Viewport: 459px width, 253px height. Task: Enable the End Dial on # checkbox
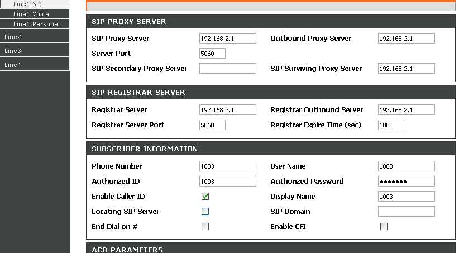(205, 226)
